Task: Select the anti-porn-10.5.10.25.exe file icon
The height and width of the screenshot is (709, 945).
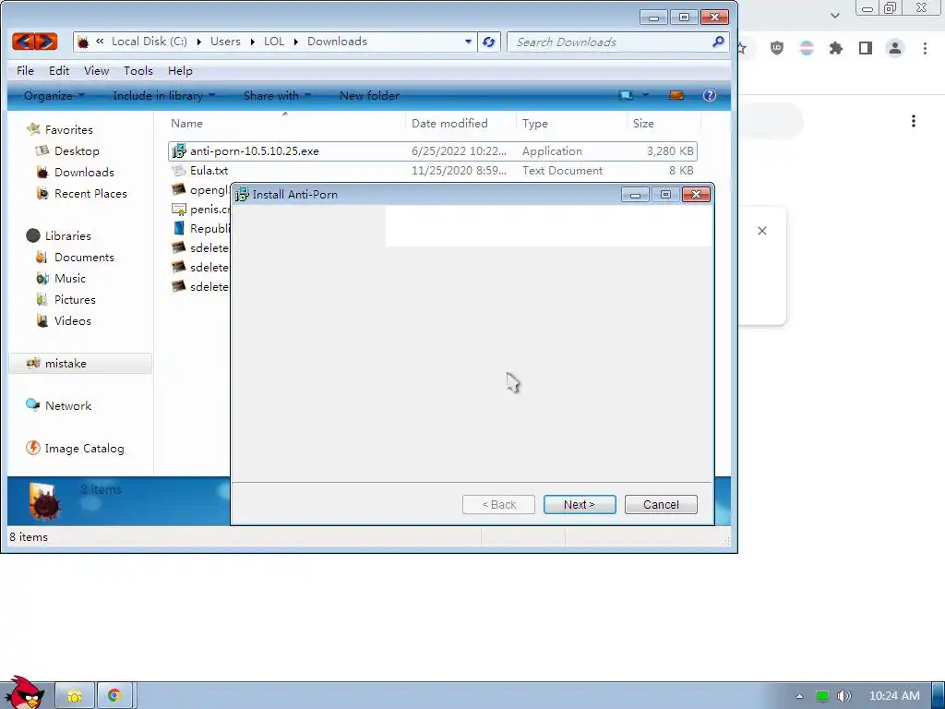Action: pos(178,150)
